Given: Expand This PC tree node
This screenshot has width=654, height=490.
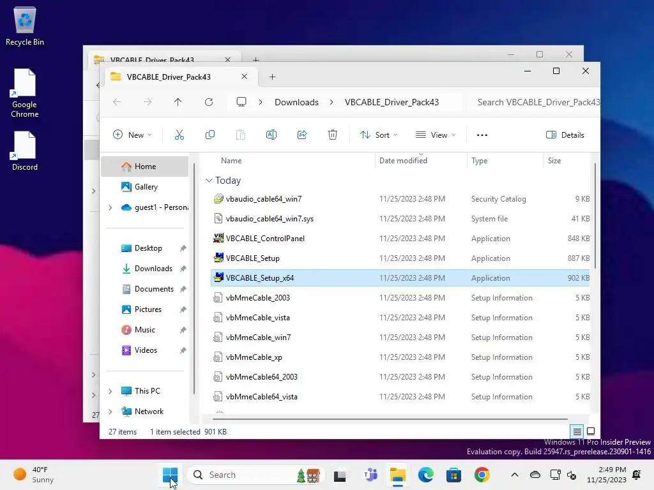Looking at the screenshot, I should coord(110,391).
